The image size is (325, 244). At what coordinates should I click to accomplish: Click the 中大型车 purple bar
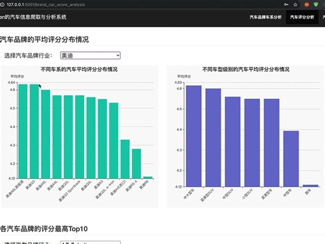click(194, 136)
